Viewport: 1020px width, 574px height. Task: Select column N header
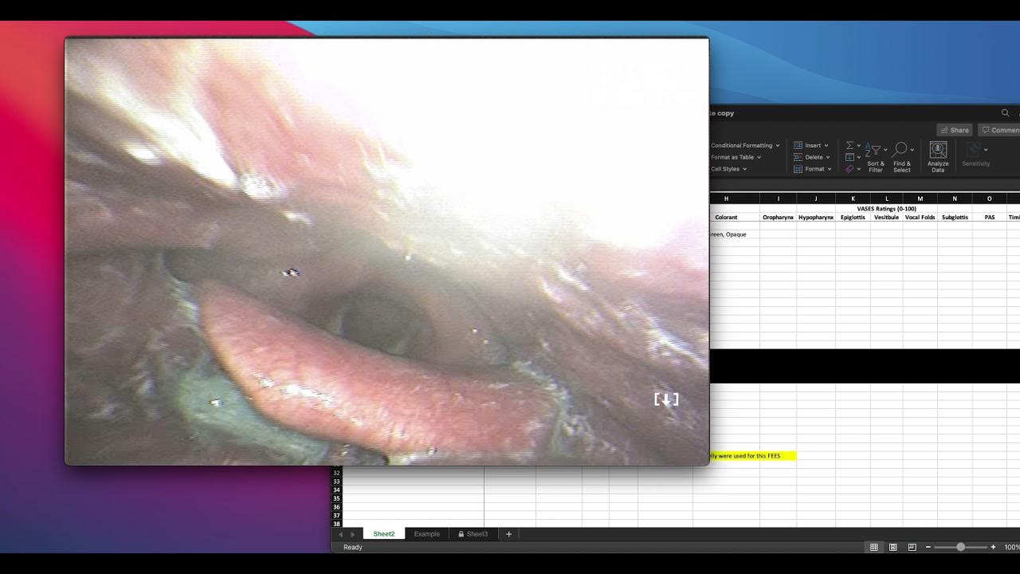955,199
